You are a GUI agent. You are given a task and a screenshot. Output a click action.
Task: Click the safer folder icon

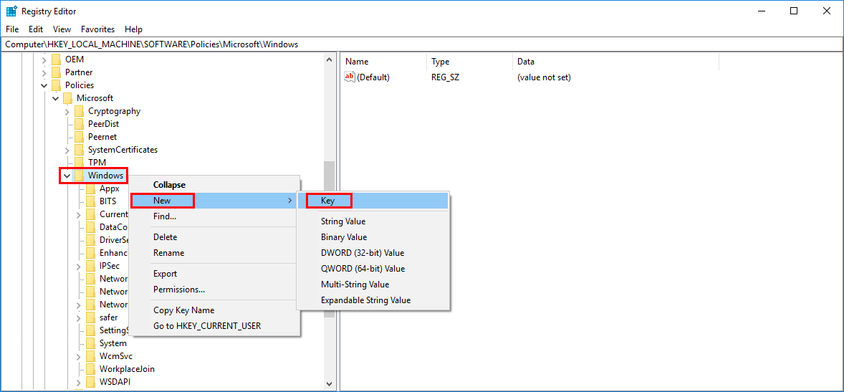coord(90,317)
